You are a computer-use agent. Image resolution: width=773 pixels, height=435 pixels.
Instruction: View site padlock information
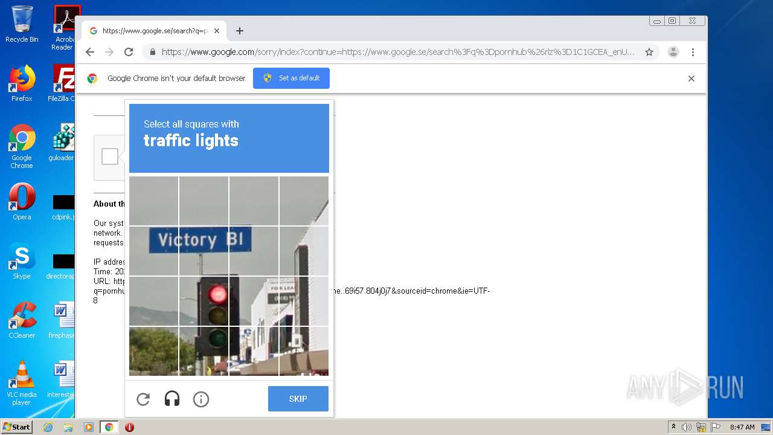tap(153, 52)
